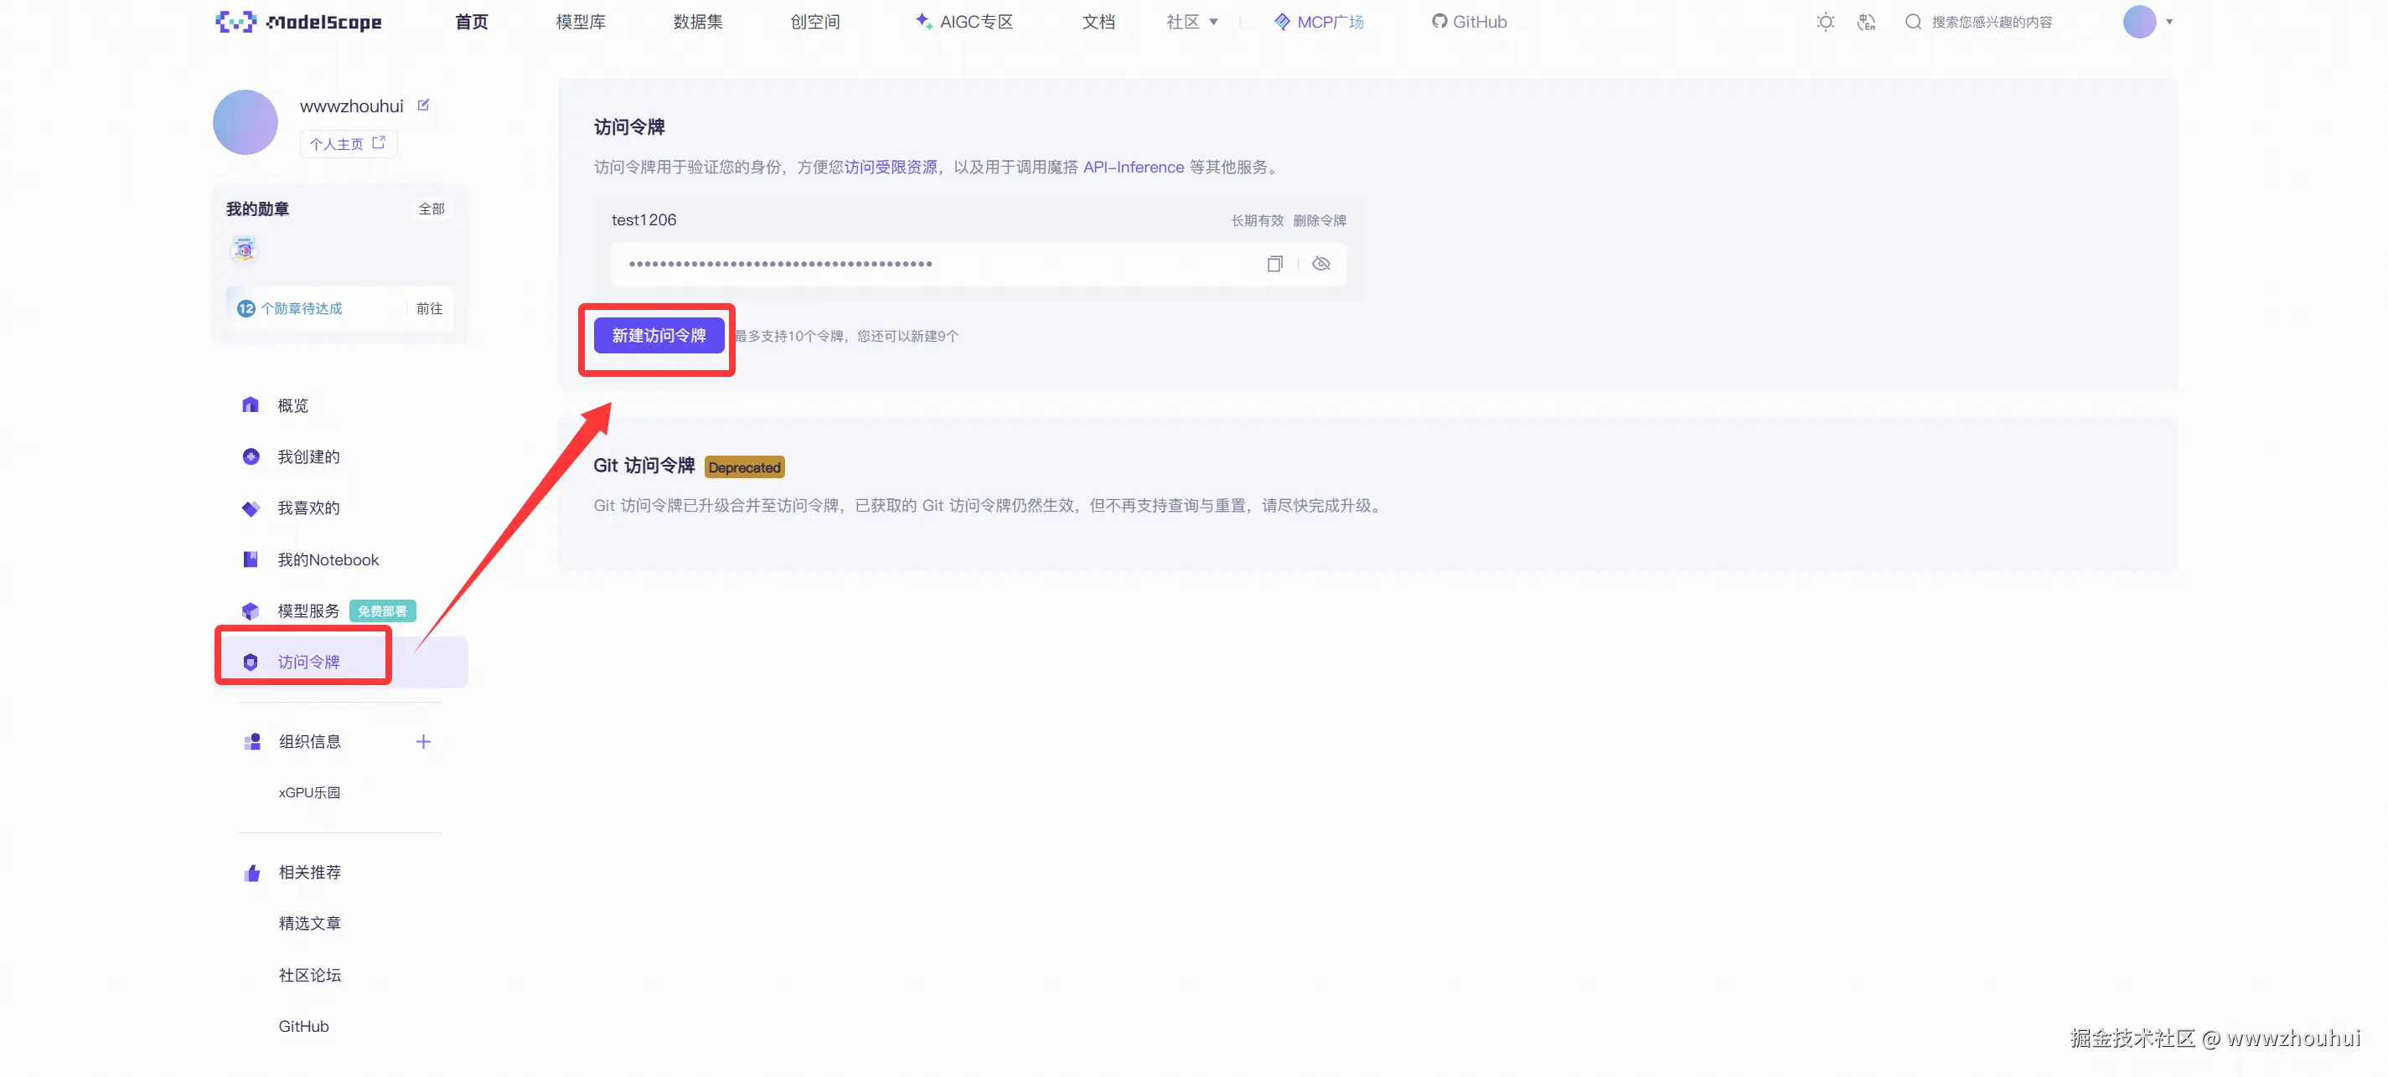Screen dimensions: 2388x1077
Task: Open 社区论坛 in the sidebar
Action: (x=310, y=974)
